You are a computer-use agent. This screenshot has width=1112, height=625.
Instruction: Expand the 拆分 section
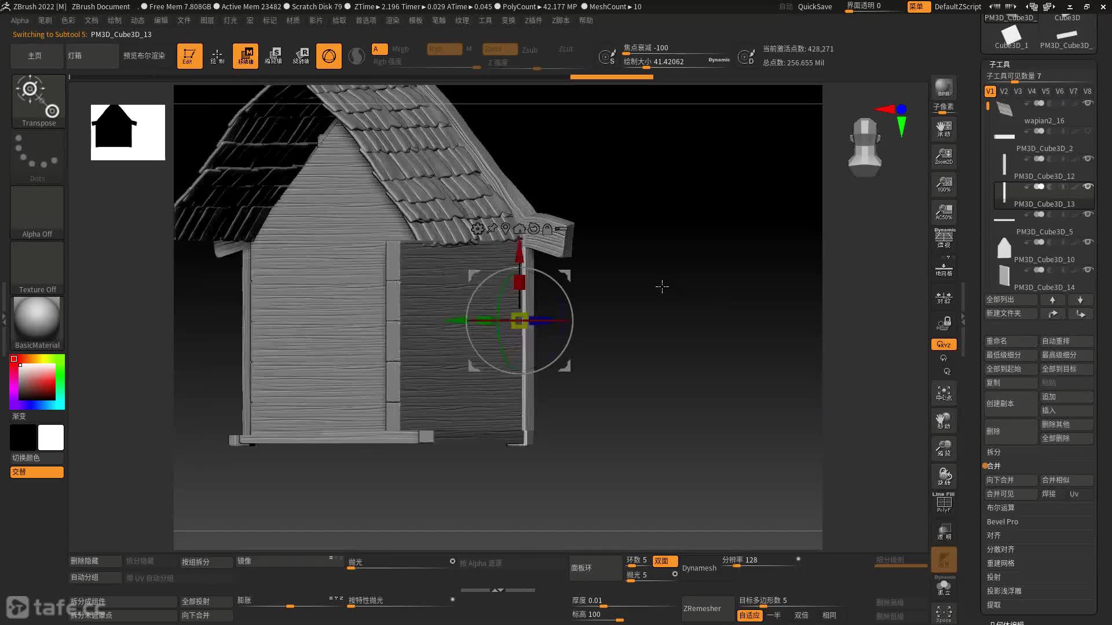994,452
